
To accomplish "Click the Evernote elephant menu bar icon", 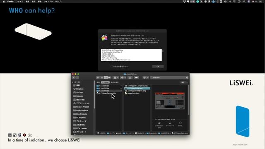I will [188, 2].
